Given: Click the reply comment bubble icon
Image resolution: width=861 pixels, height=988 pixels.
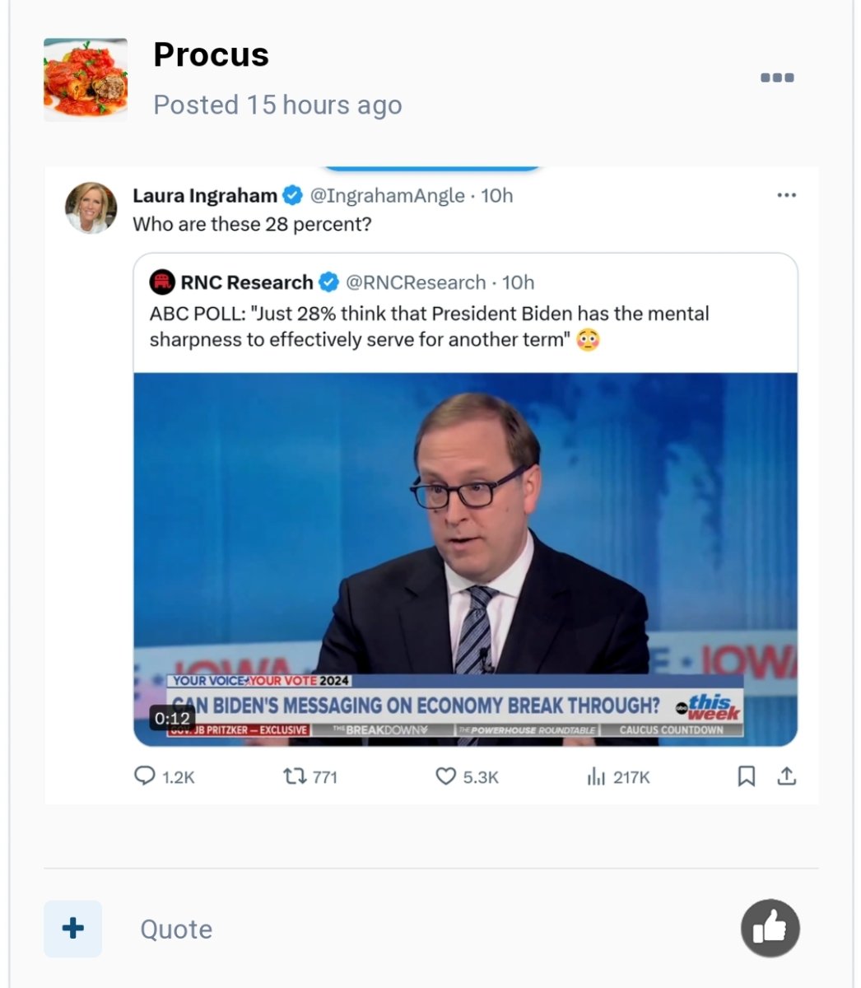Looking at the screenshot, I should [145, 776].
